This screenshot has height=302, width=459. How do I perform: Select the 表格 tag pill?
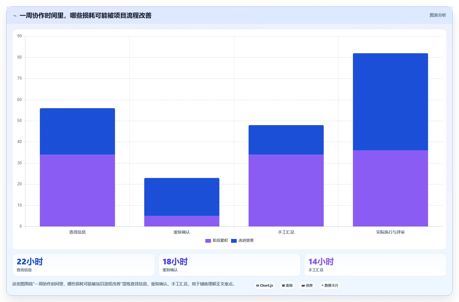(x=287, y=285)
